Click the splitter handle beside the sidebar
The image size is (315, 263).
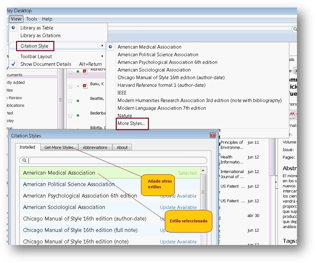click(60, 100)
